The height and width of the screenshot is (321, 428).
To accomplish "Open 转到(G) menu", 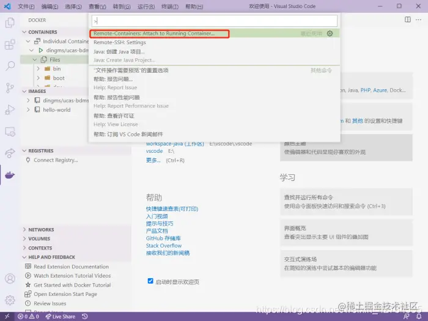I will 122,6.
